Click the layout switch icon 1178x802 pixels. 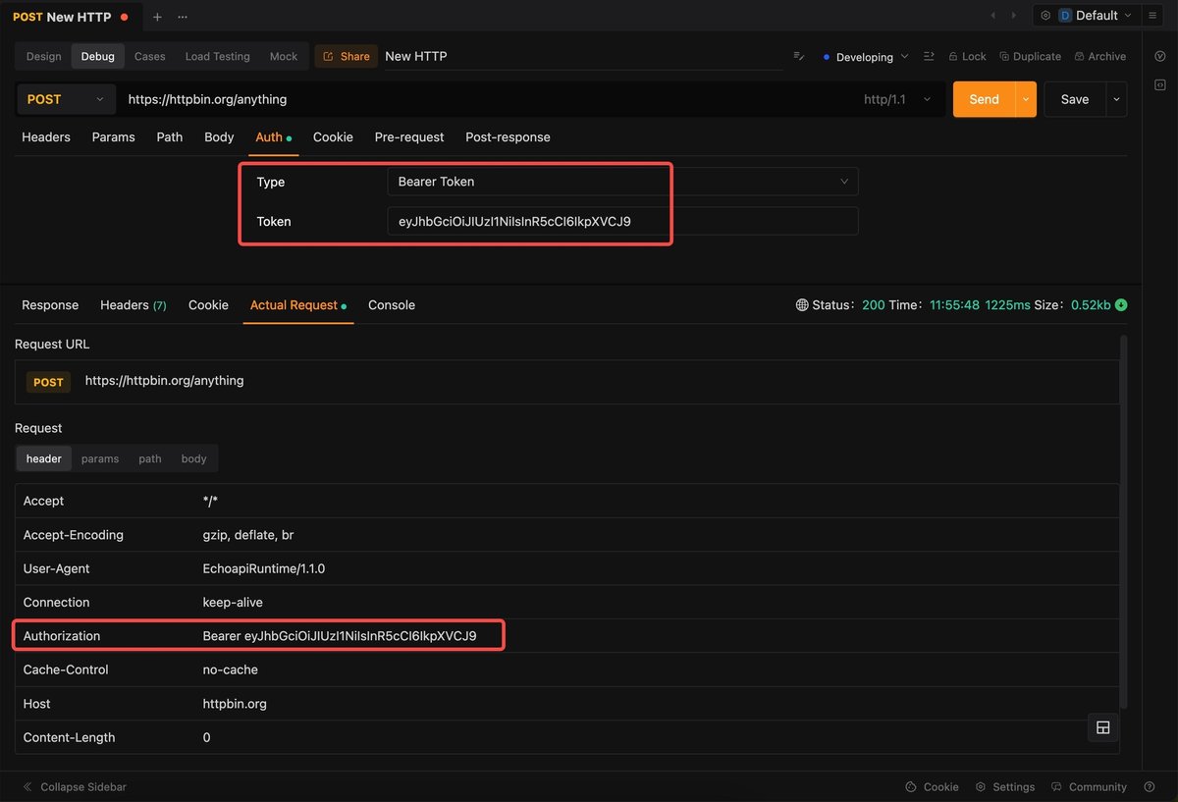coord(1102,727)
